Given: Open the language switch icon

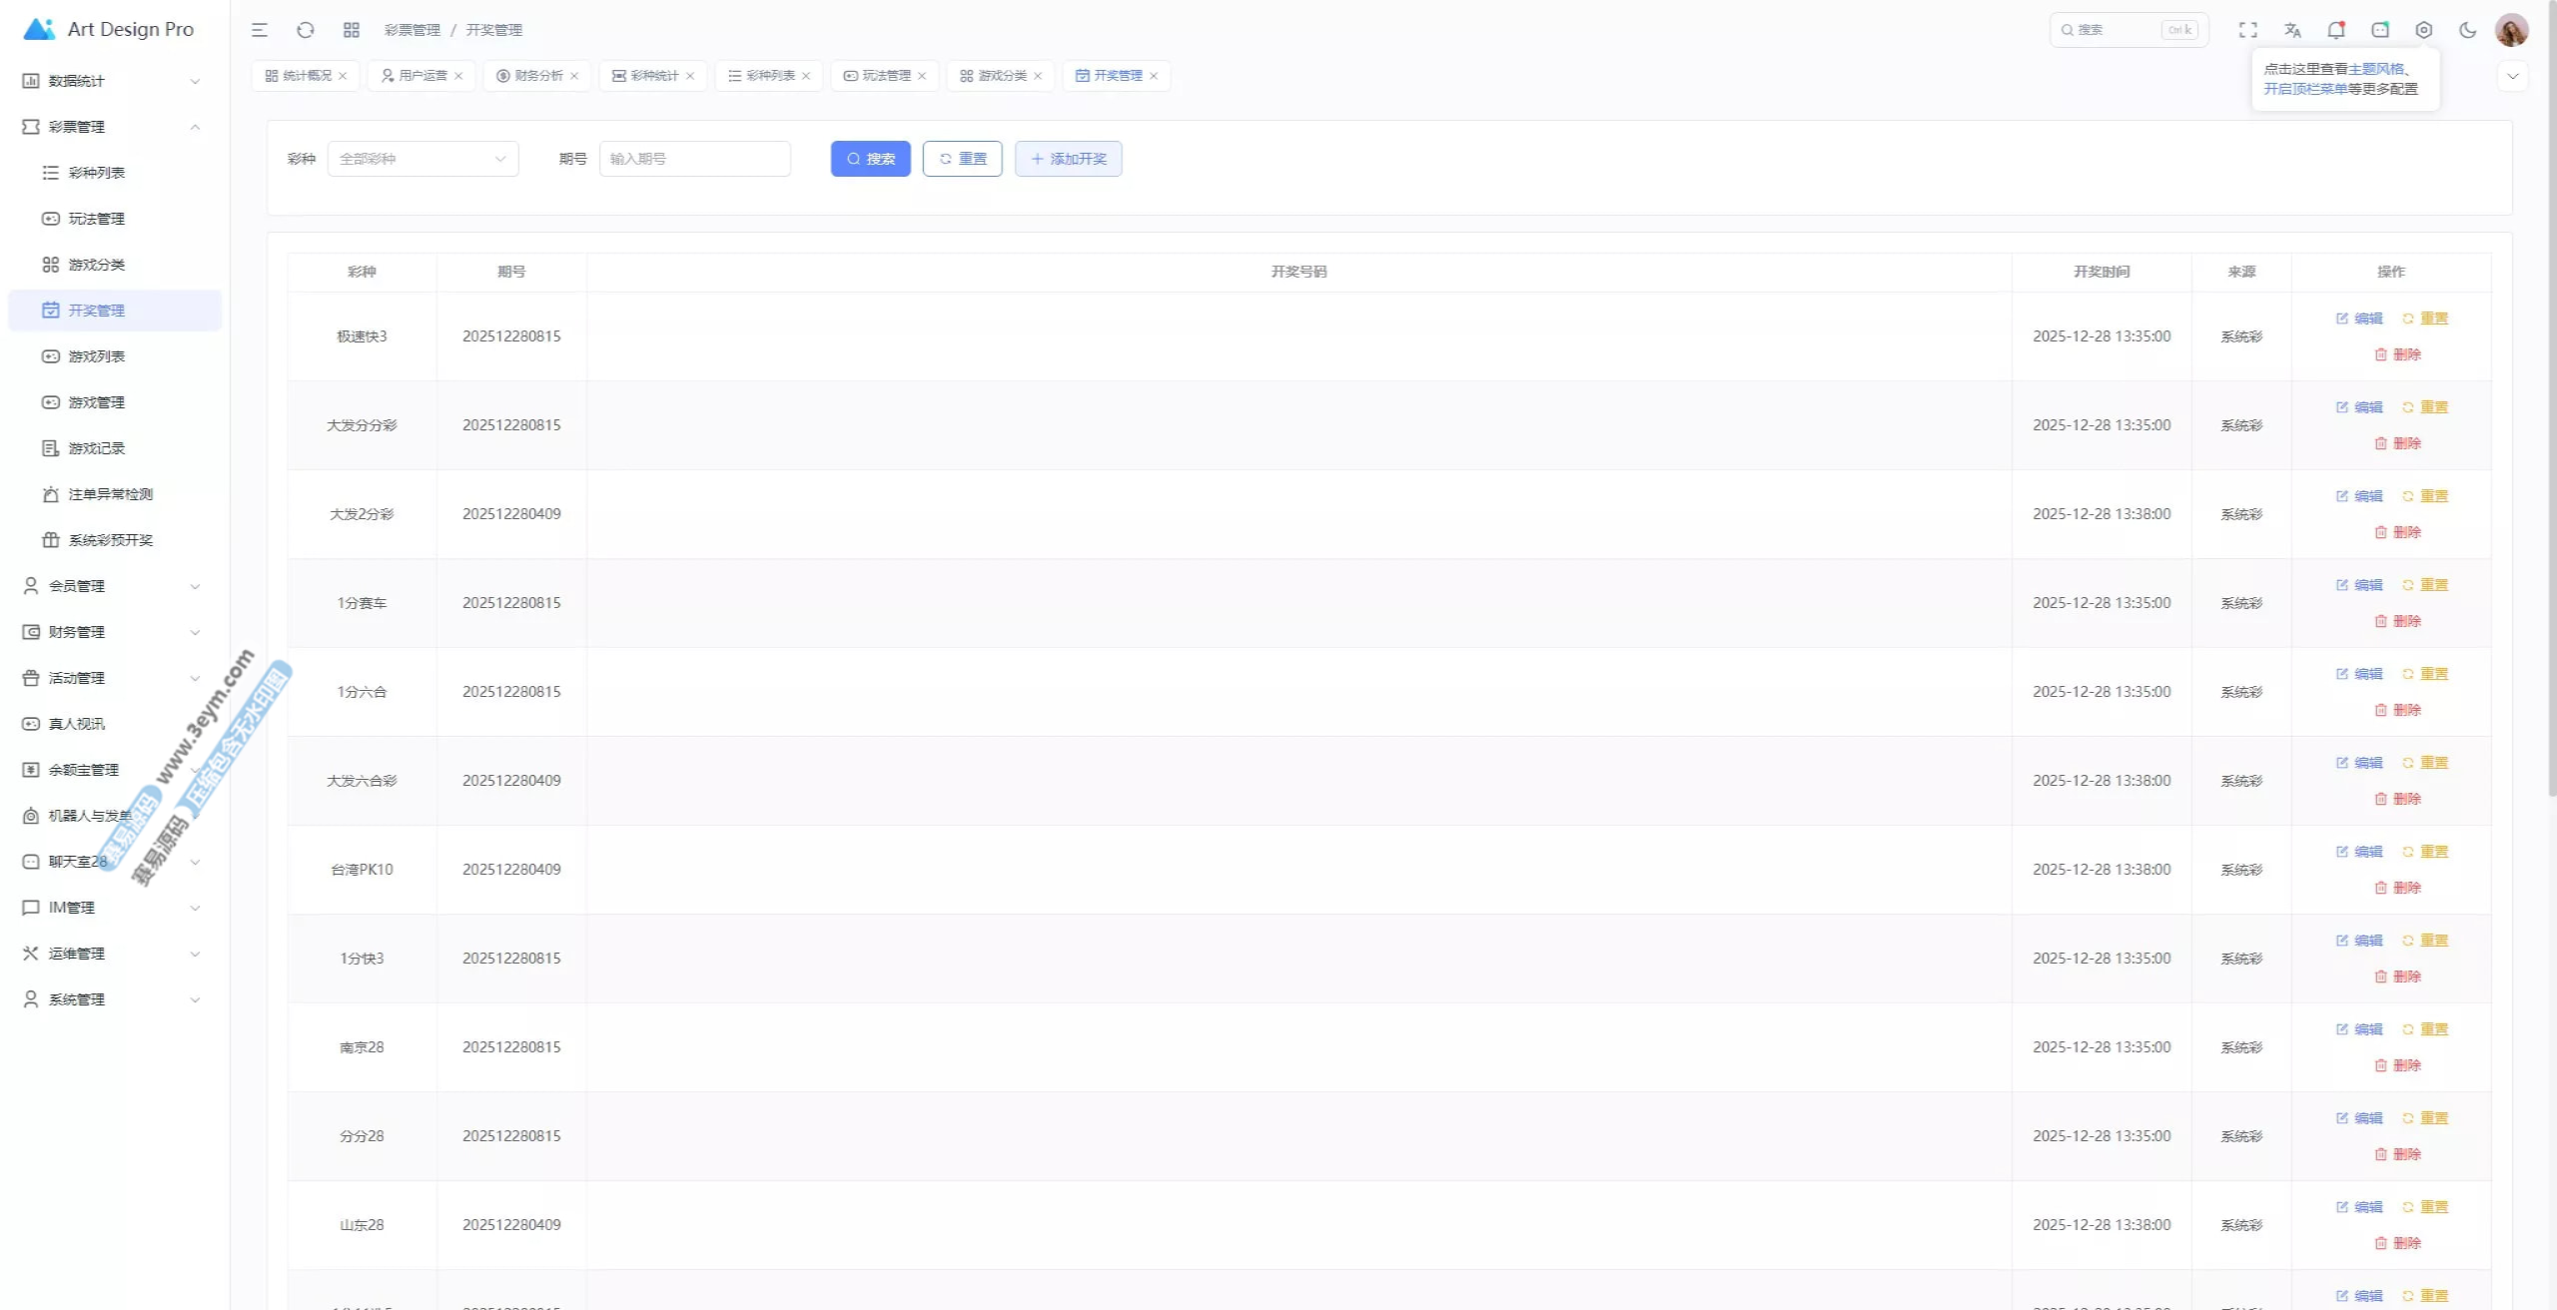Looking at the screenshot, I should 2292,30.
